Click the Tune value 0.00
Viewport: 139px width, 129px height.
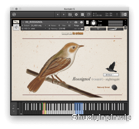click(x=100, y=25)
